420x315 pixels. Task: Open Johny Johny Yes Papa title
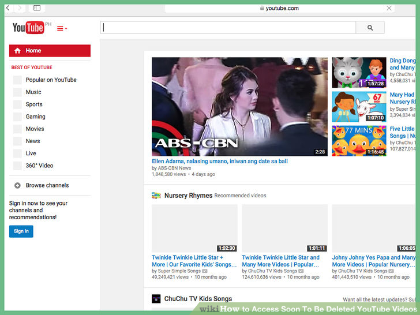pos(374,261)
